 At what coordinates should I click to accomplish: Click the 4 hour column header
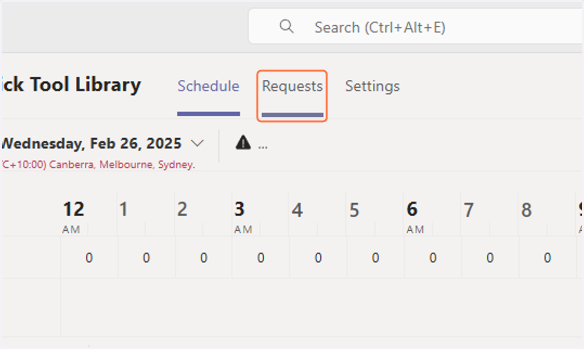pyautogui.click(x=297, y=210)
